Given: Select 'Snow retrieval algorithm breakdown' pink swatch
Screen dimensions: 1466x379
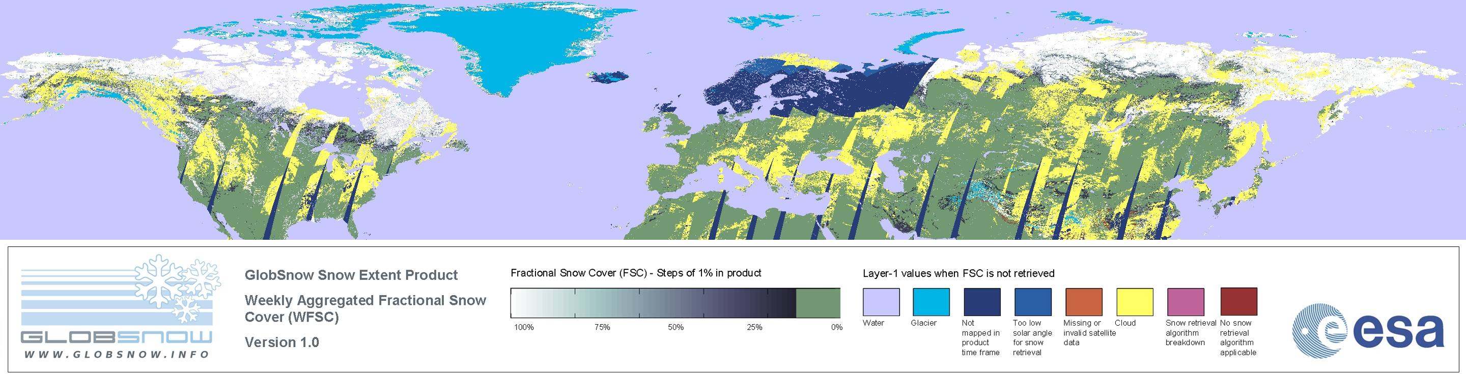Looking at the screenshot, I should coord(1186,302).
